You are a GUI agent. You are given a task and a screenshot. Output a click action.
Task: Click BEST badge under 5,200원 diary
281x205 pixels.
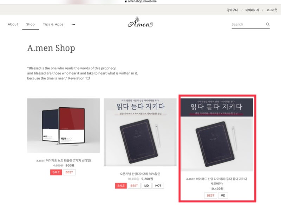[134, 186]
